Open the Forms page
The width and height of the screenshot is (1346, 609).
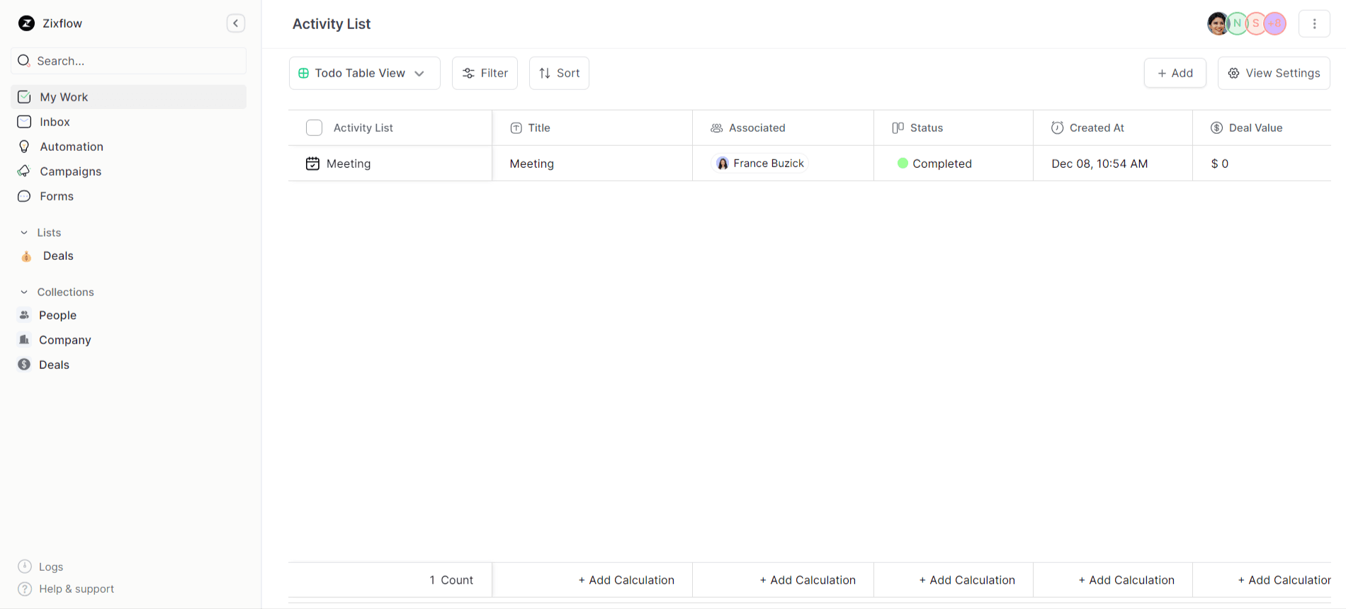pyautogui.click(x=57, y=196)
